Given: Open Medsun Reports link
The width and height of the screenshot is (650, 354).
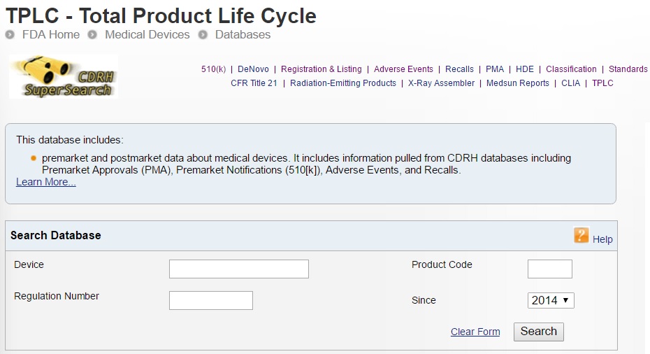Looking at the screenshot, I should (517, 83).
